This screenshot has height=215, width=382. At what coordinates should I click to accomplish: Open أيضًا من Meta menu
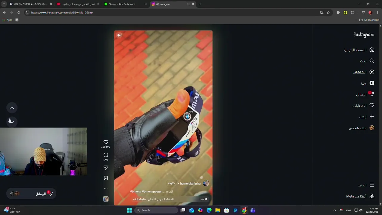coord(360,196)
